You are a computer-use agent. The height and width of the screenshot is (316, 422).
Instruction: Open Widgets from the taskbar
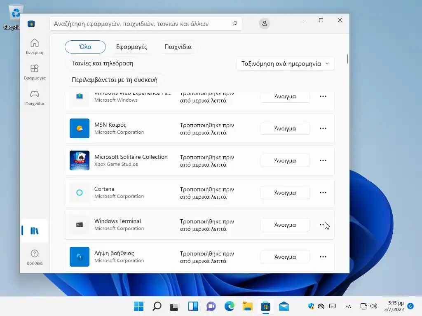click(193, 306)
